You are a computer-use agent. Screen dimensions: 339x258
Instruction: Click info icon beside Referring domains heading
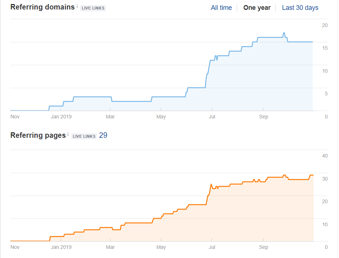coord(77,6)
